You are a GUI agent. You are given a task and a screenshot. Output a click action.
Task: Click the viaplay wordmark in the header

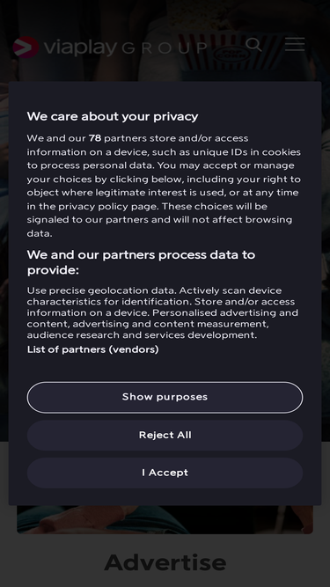tap(80, 48)
